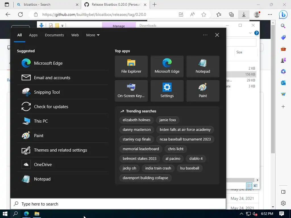Open Edge Favorites list icon
The width and height of the screenshot is (291, 218).
coord(219,14)
